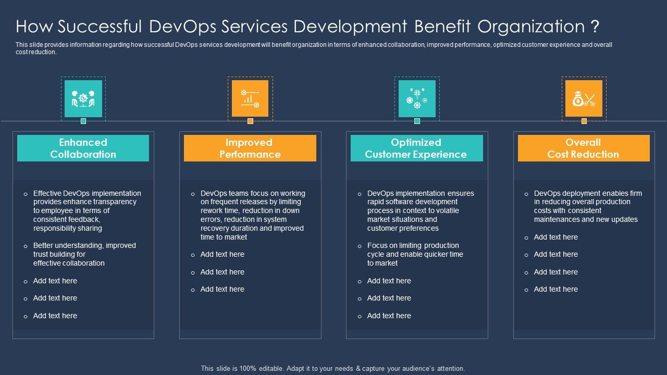This screenshot has height=375, width=667.
Task: Click last 'Add text here' under Overall Cost Reduction
Action: click(x=556, y=289)
